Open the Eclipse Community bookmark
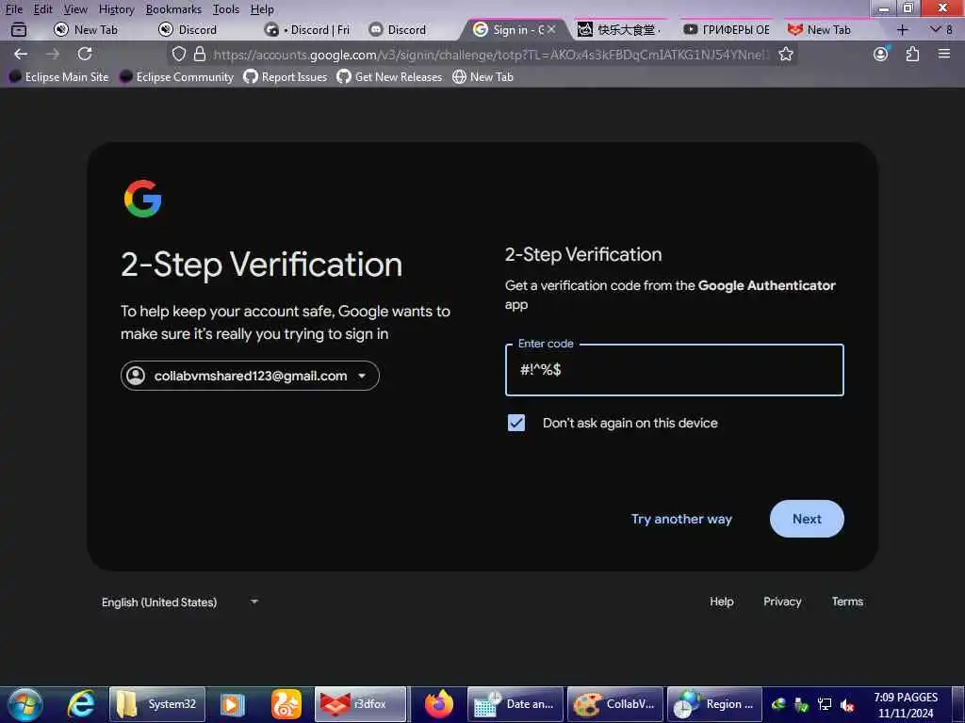Image resolution: width=965 pixels, height=723 pixels. [x=176, y=77]
